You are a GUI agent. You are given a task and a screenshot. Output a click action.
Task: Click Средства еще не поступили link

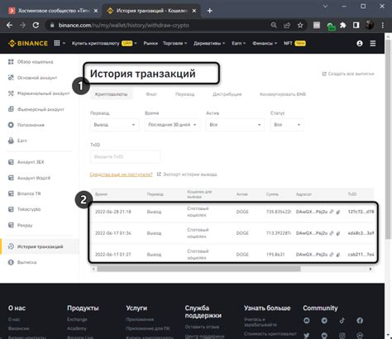(x=121, y=174)
